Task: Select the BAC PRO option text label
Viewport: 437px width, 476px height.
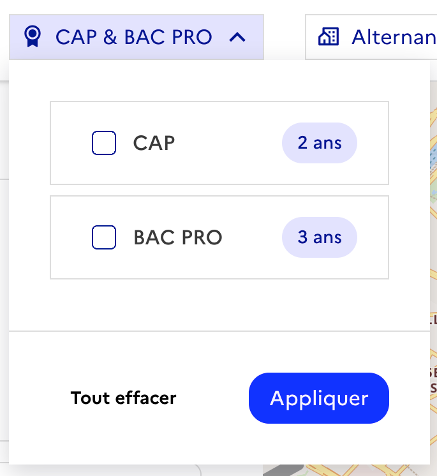Action: [178, 237]
